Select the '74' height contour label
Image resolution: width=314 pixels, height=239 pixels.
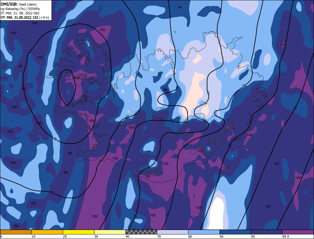pyautogui.click(x=172, y=121)
